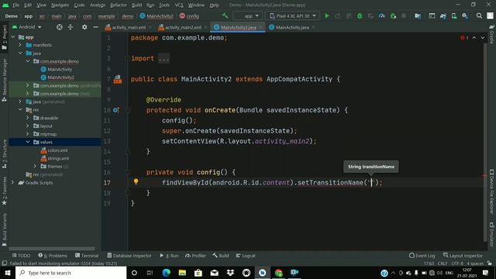Open the Terminal tool window
Image resolution: width=496 pixels, height=279 pixels.
87,256
